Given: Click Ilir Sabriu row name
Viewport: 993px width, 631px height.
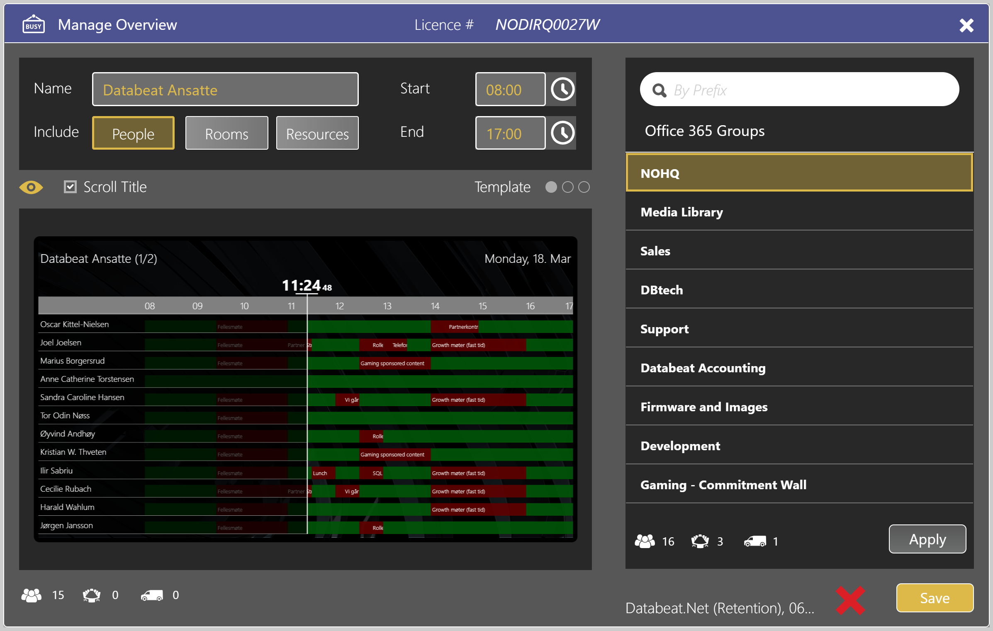Looking at the screenshot, I should pos(56,471).
